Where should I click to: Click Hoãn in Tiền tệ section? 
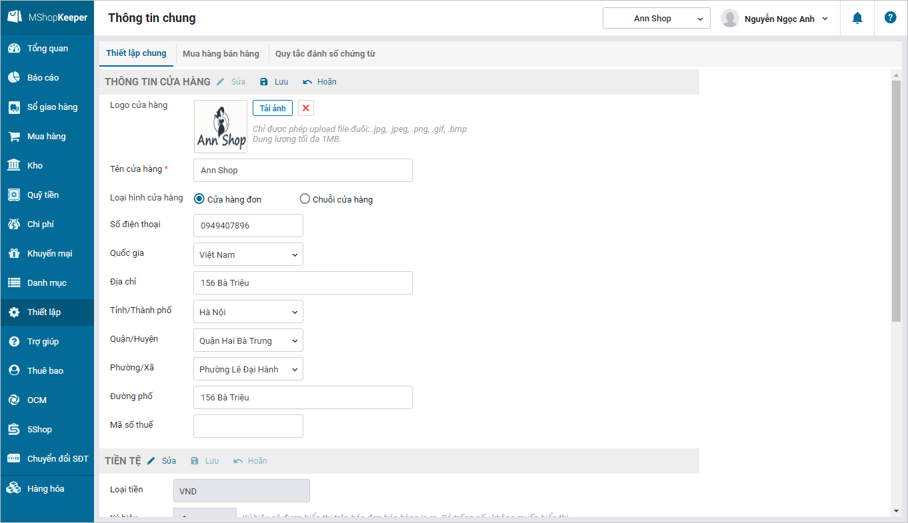(250, 461)
